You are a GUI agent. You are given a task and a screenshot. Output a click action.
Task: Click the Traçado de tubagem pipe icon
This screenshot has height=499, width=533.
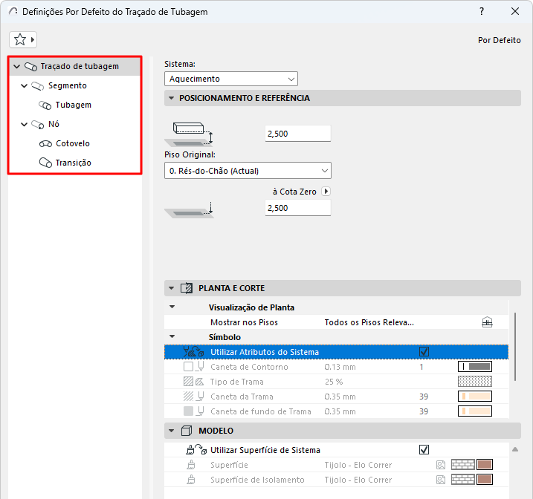click(31, 67)
